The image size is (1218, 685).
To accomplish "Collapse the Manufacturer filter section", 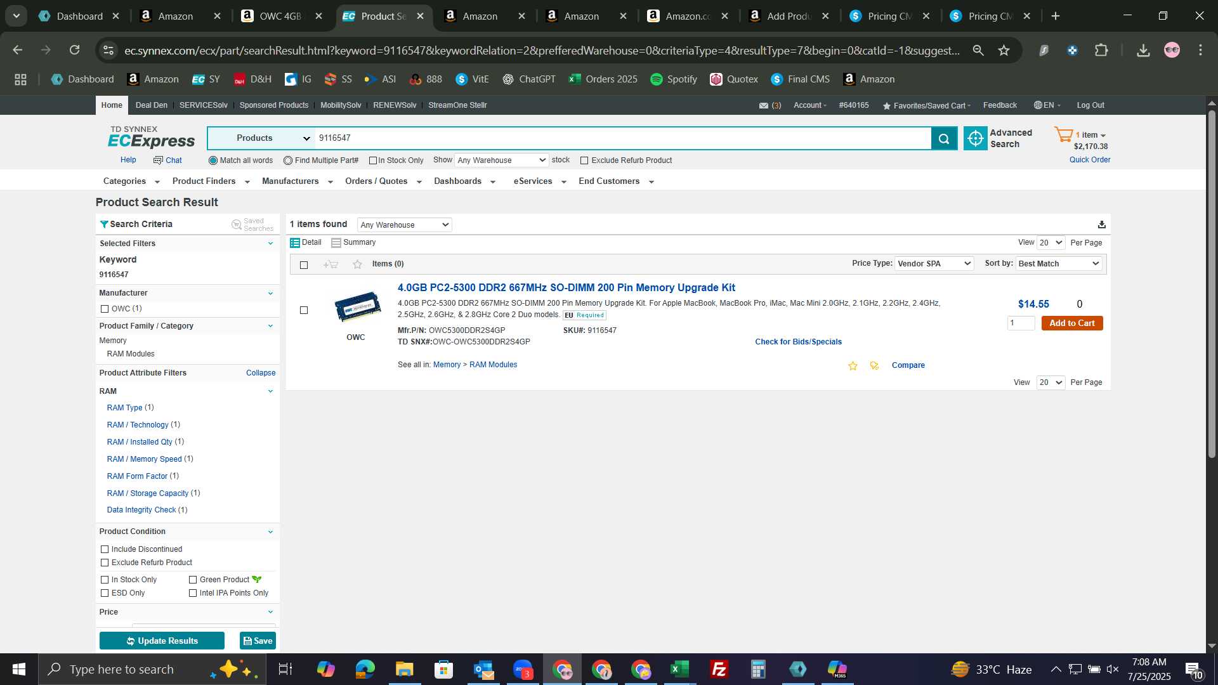I will click(x=270, y=293).
